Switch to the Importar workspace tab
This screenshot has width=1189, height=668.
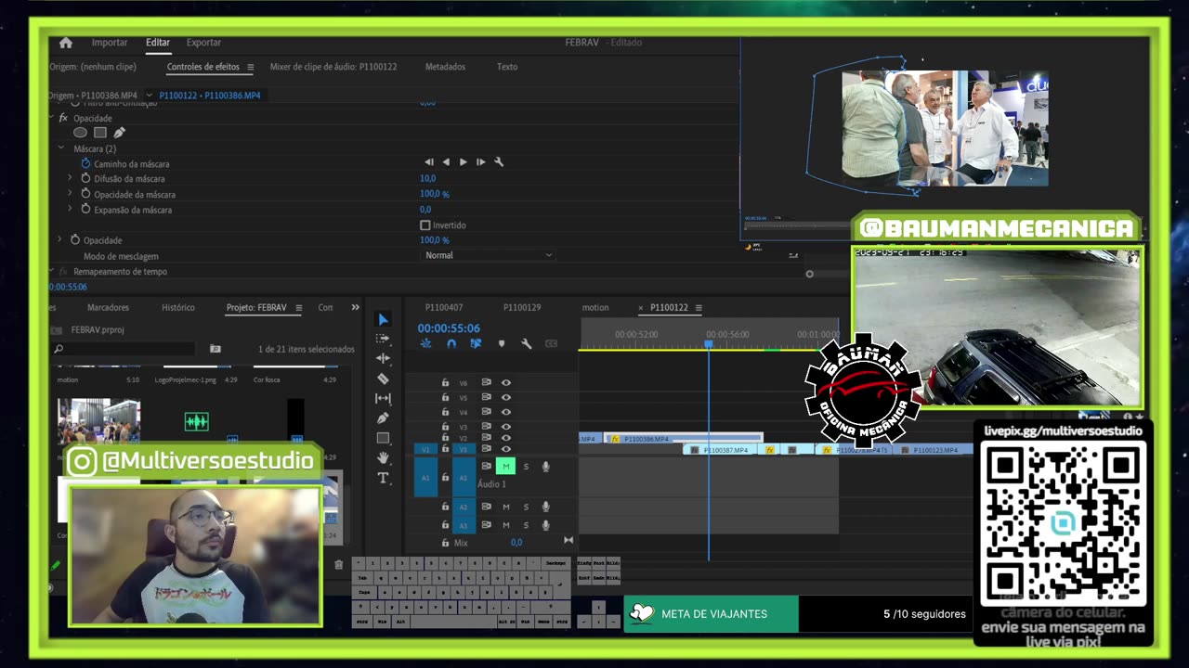(110, 43)
